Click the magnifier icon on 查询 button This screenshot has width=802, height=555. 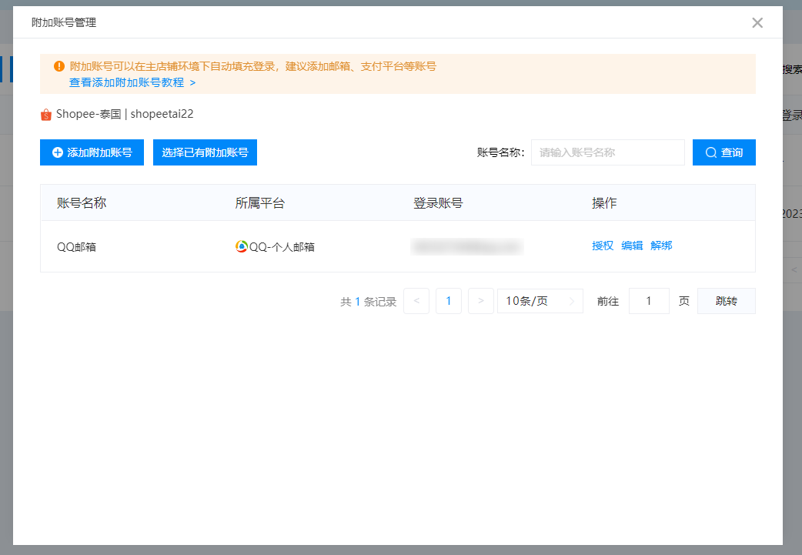pyautogui.click(x=710, y=152)
